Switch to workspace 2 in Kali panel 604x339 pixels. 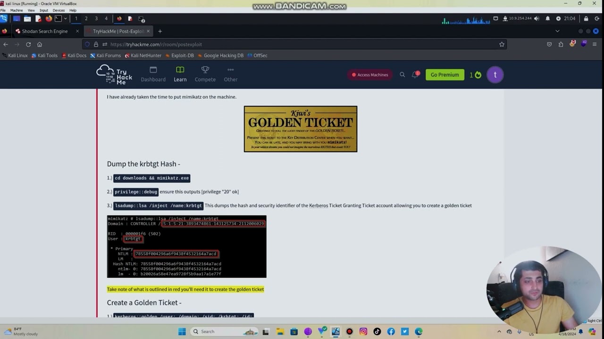pos(86,19)
